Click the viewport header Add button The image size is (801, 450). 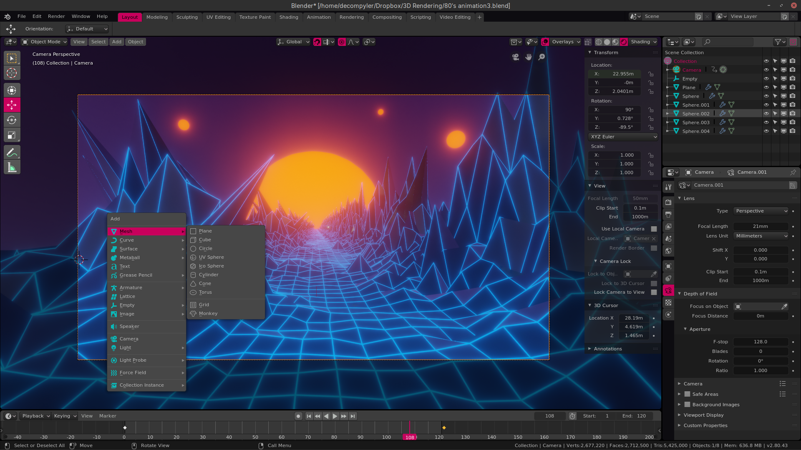(117, 42)
